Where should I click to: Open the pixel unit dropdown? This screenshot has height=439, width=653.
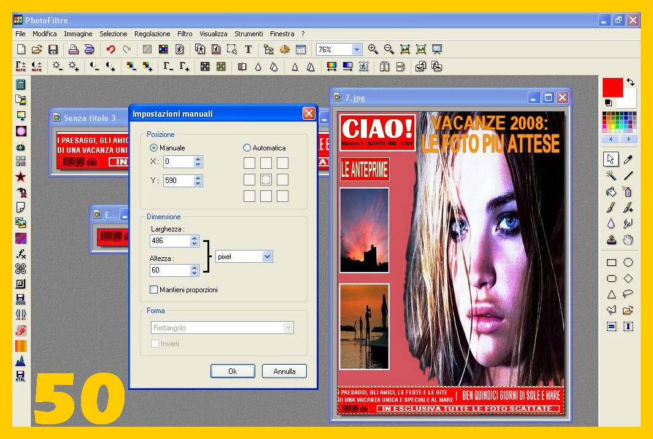pyautogui.click(x=267, y=257)
